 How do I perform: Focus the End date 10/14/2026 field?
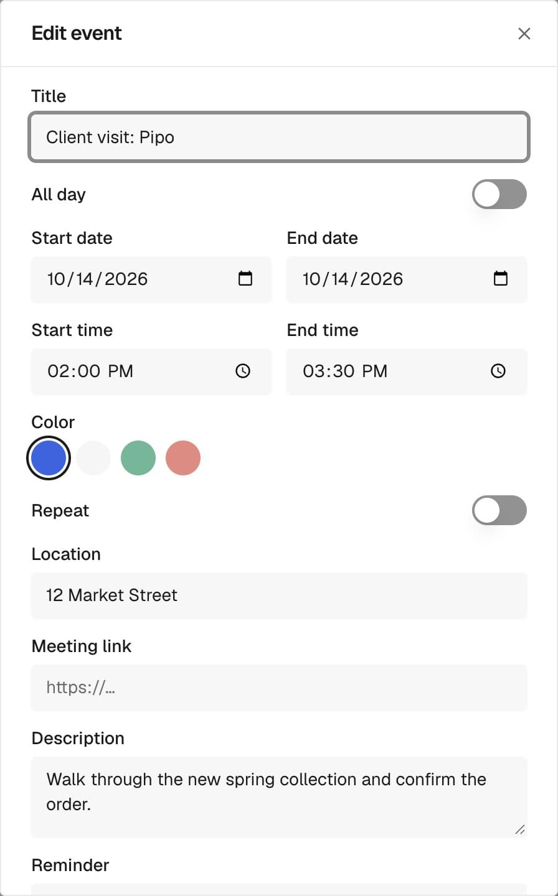(x=407, y=279)
